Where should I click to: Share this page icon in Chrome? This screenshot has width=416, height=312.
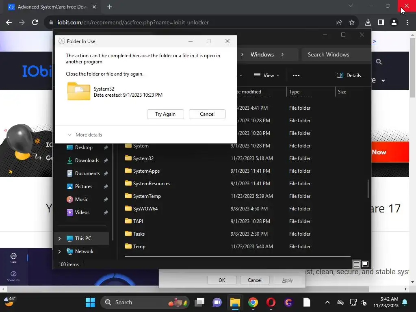tap(339, 23)
